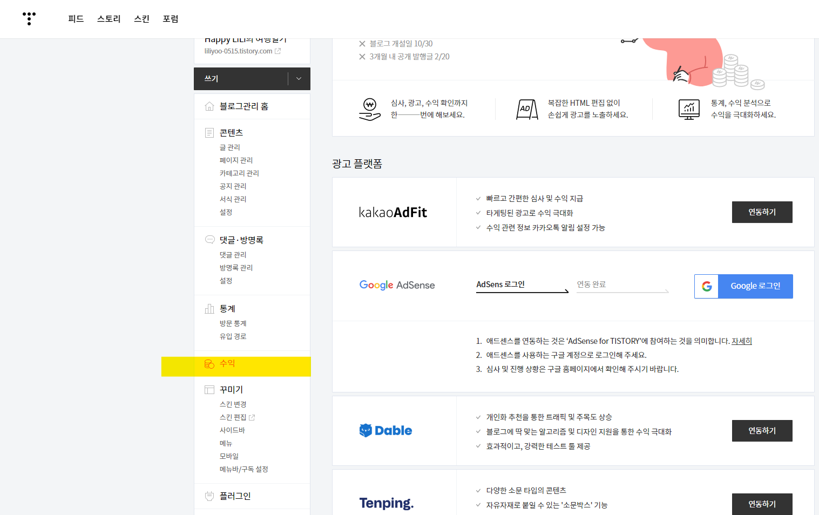Click 연동하기 for Dable
Screen dimensions: 819x515
[x=762, y=431]
